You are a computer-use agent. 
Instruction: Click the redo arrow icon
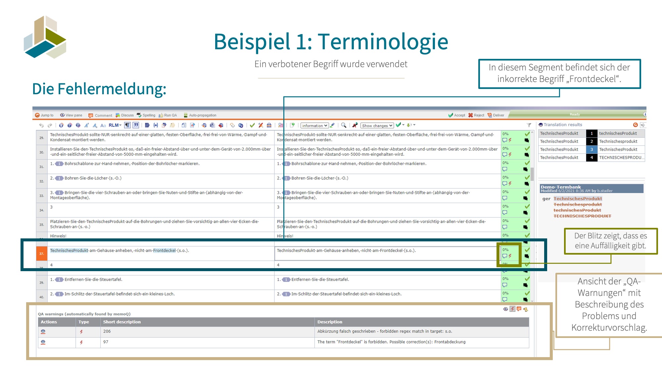click(50, 125)
